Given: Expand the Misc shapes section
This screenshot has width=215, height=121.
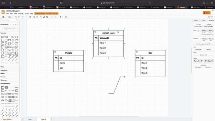Looking at the screenshot, I should pos(2,67).
